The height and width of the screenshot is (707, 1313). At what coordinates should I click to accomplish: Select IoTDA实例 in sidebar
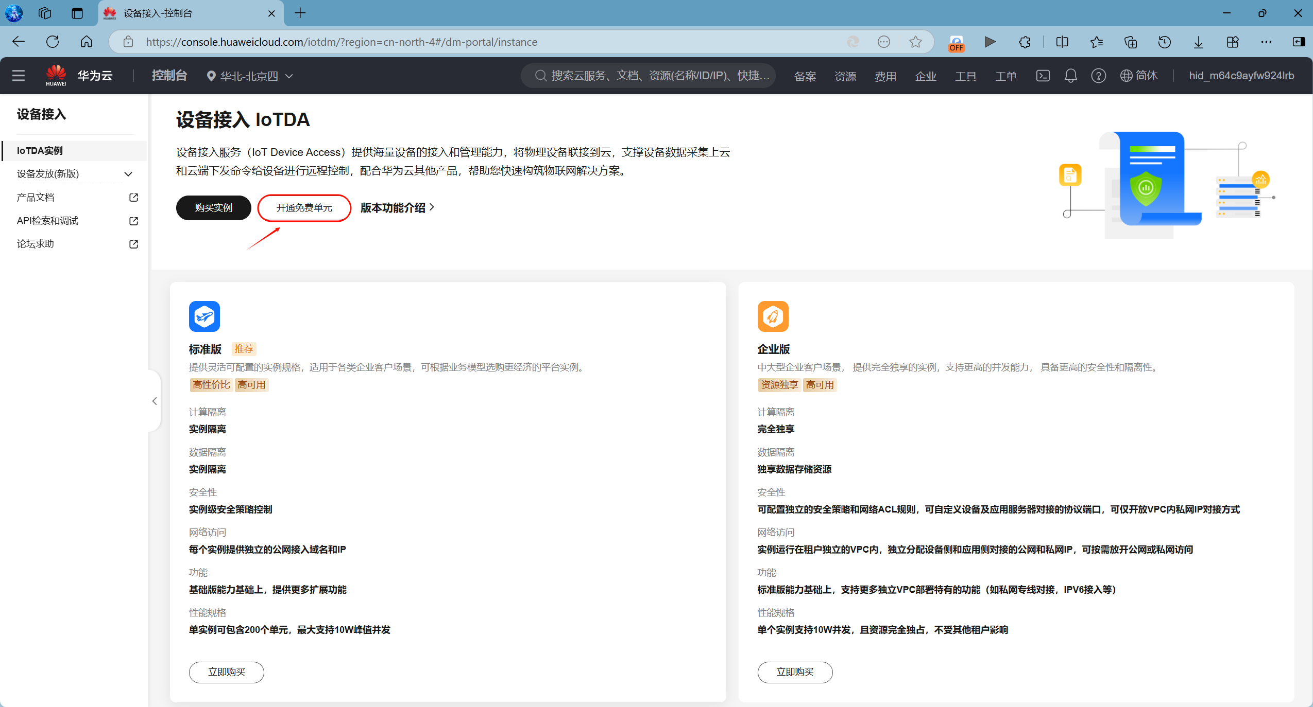tap(40, 151)
